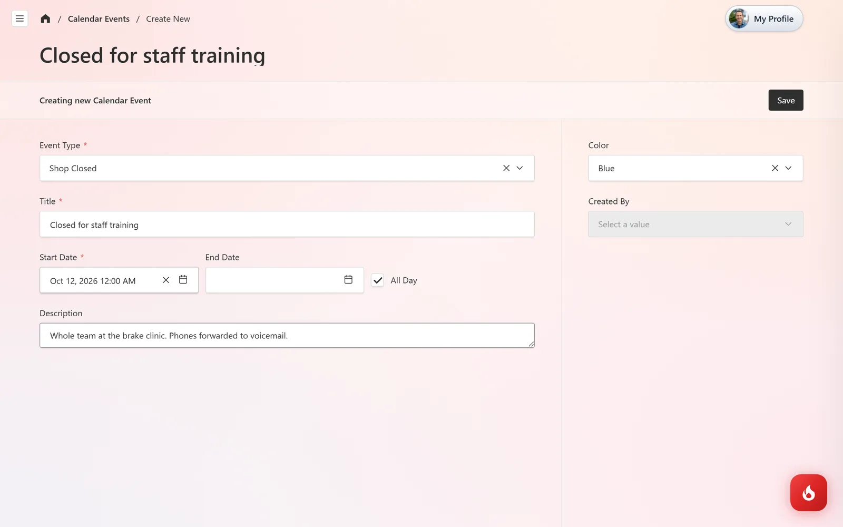
Task: Uncheck the All Day checkbox
Action: (x=378, y=280)
